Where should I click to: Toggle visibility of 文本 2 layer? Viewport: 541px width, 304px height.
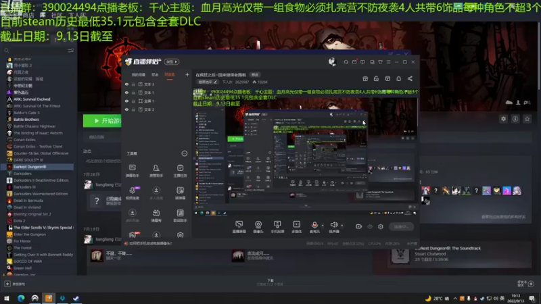point(126,109)
